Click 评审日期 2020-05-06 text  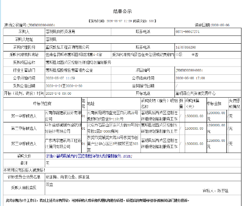[212, 25]
